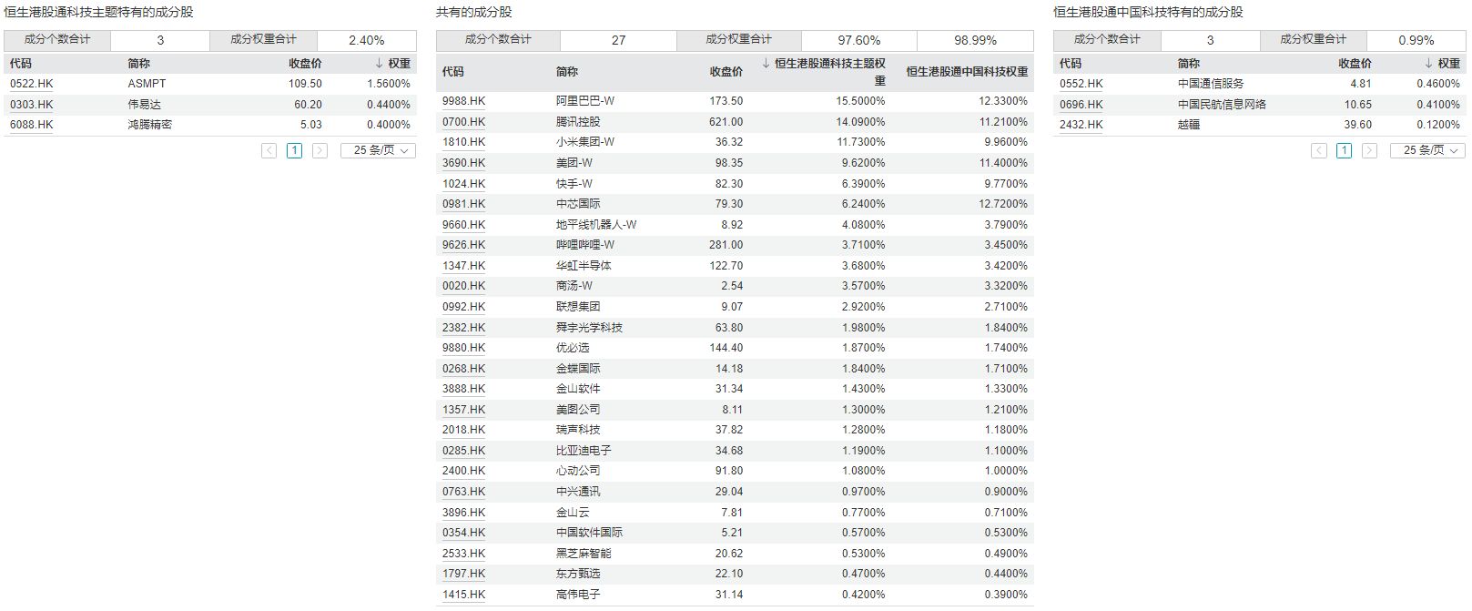The width and height of the screenshot is (1472, 611).
Task: Open stock code 0522.HK link
Action: click(32, 84)
